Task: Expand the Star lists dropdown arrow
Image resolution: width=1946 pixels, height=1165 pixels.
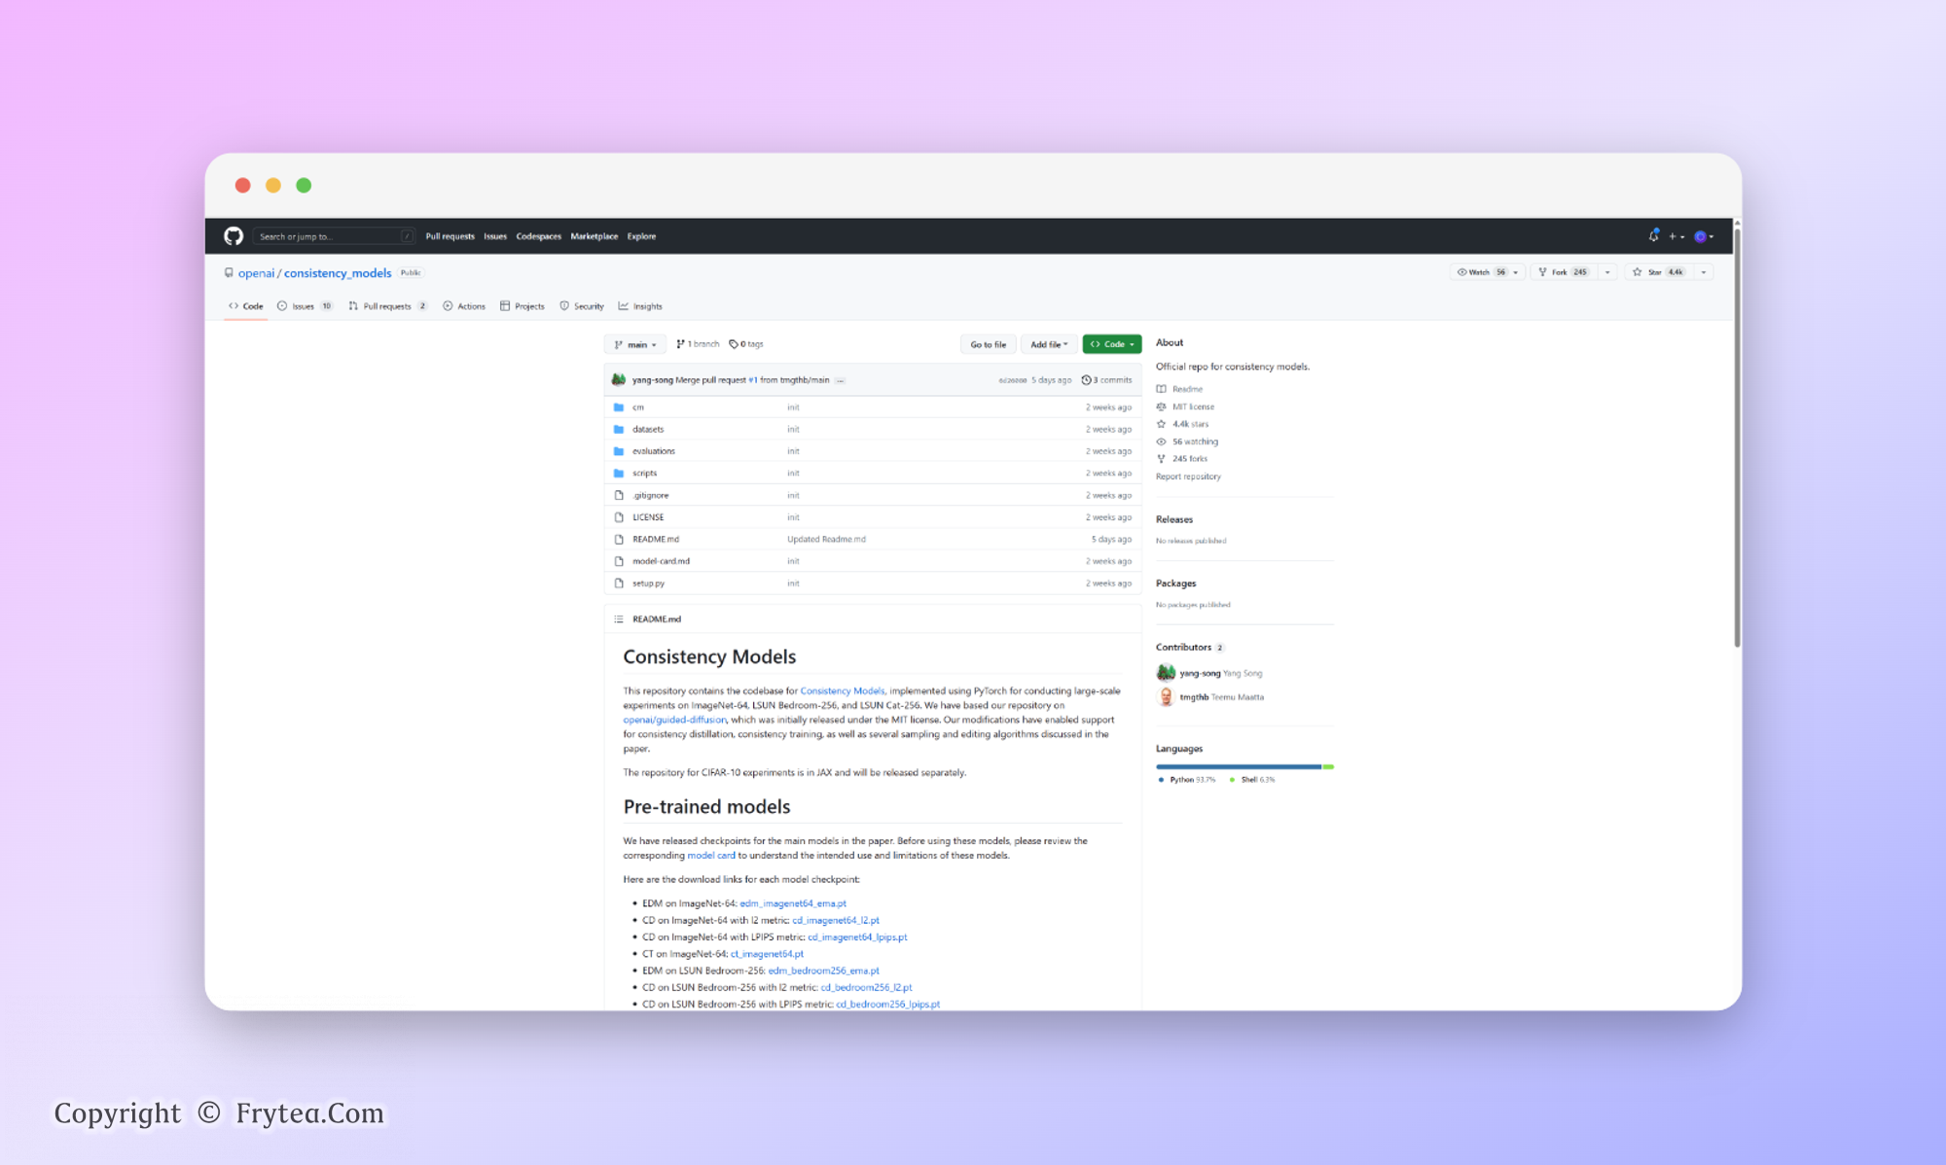Action: tap(1704, 272)
